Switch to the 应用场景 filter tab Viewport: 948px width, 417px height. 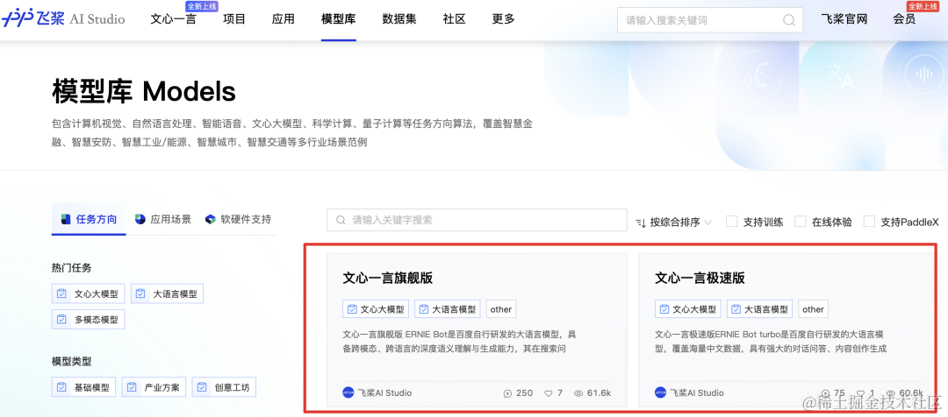coord(162,219)
